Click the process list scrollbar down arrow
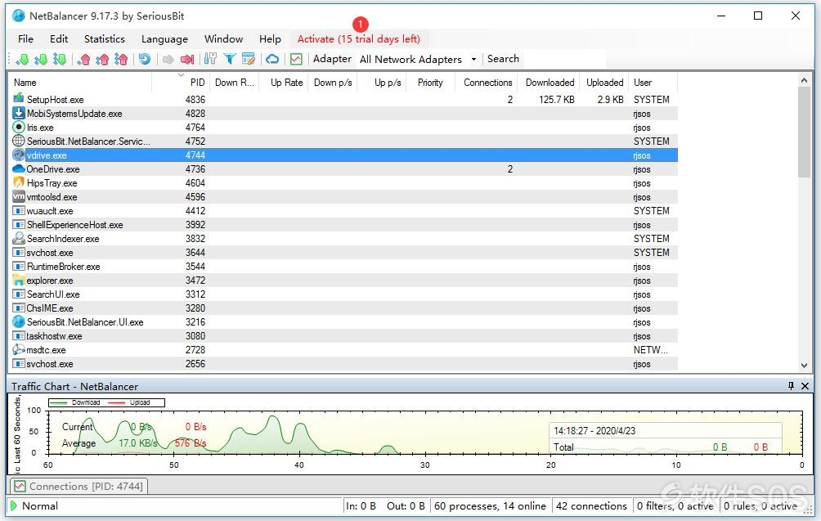Viewport: 821px width, 521px height. click(805, 366)
